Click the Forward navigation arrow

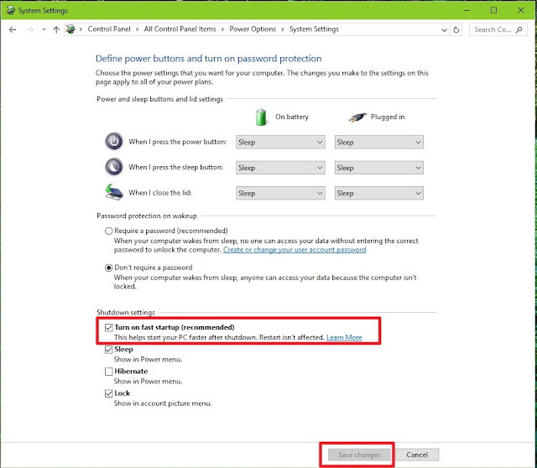30,29
